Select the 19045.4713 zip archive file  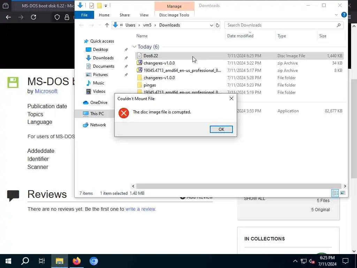coord(239,70)
